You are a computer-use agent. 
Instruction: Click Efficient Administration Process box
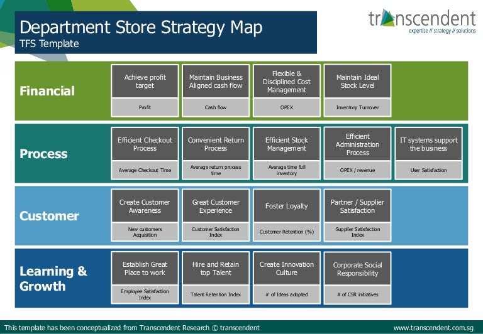coord(358,144)
